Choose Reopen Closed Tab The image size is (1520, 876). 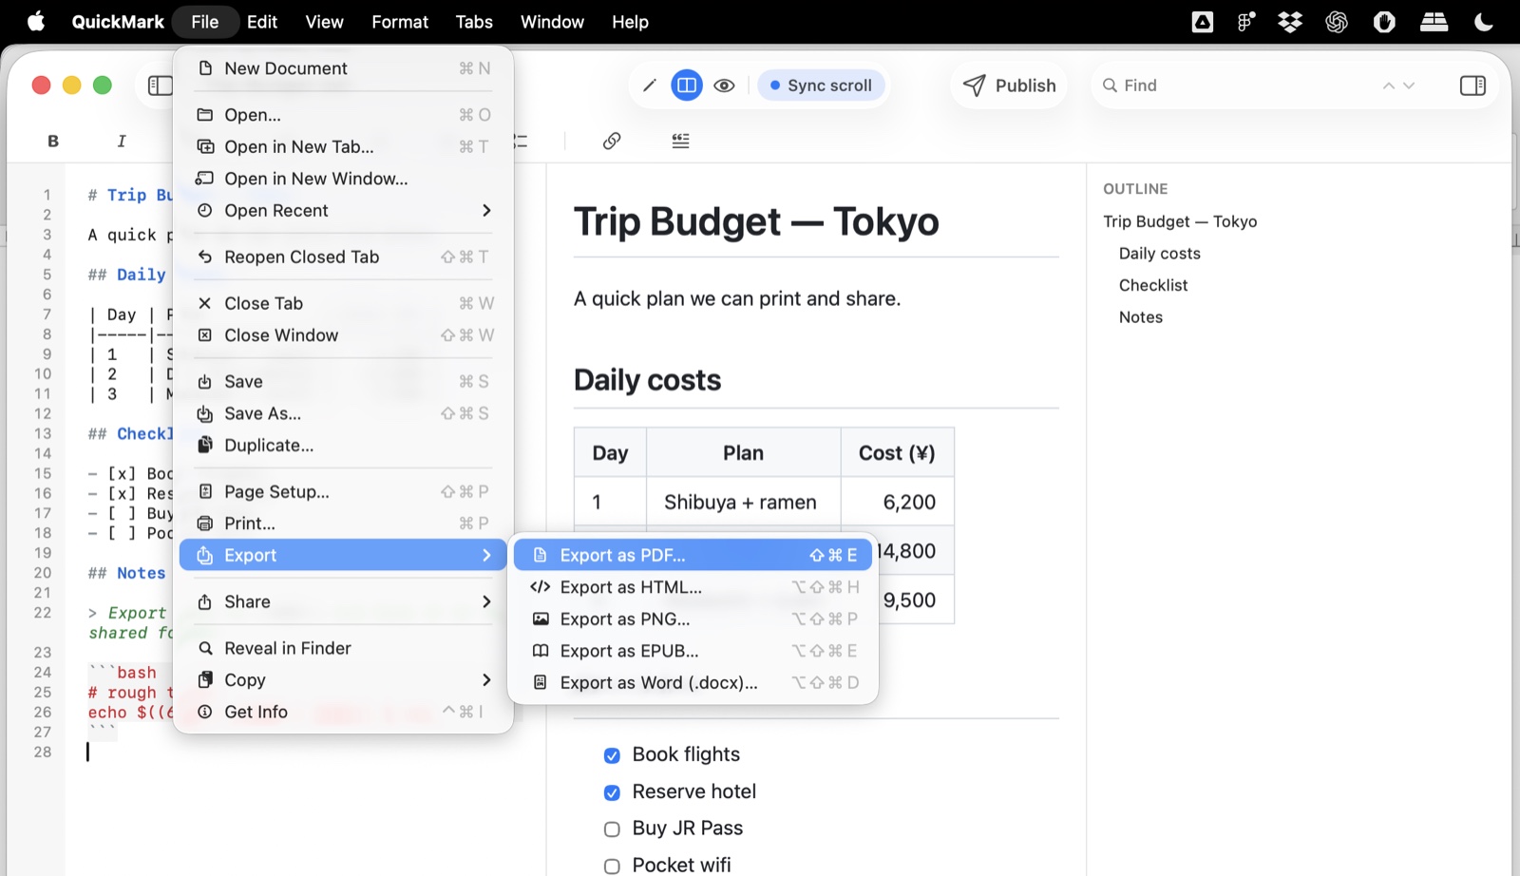(343, 257)
